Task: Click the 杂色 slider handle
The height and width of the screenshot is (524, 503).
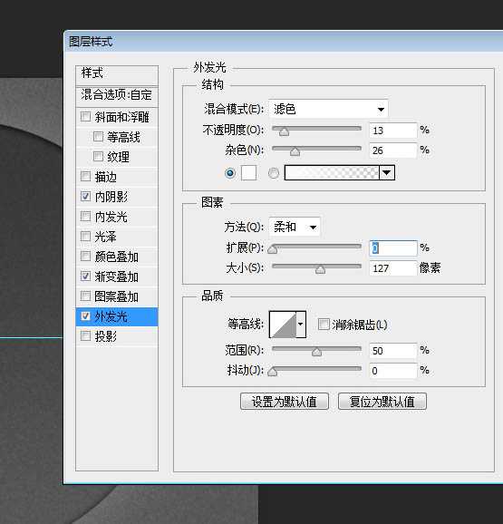Action: (295, 151)
